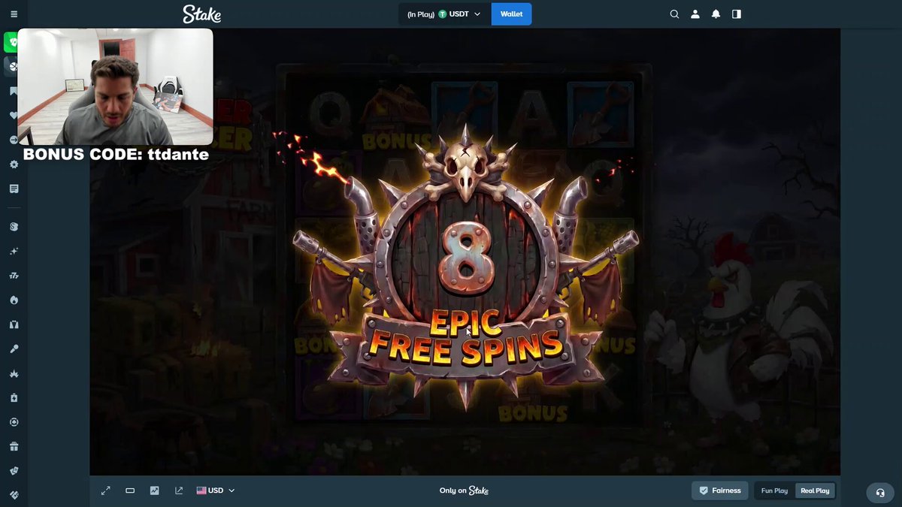Switch to Fun Play mode
This screenshot has width=902, height=507.
coord(774,490)
